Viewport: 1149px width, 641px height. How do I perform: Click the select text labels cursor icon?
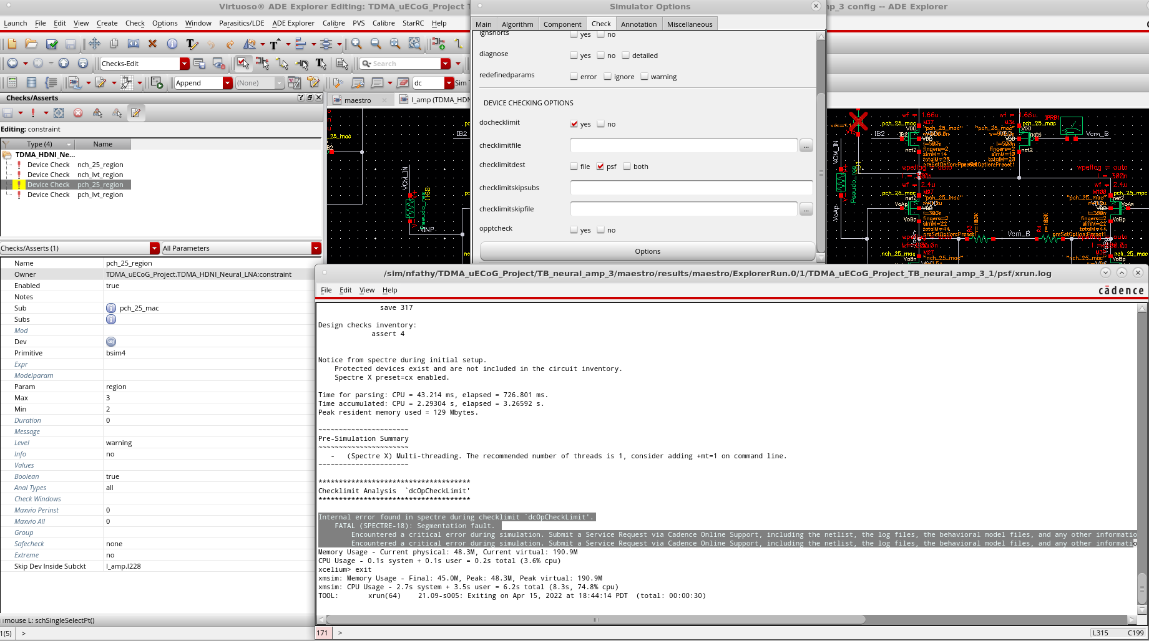pos(321,63)
